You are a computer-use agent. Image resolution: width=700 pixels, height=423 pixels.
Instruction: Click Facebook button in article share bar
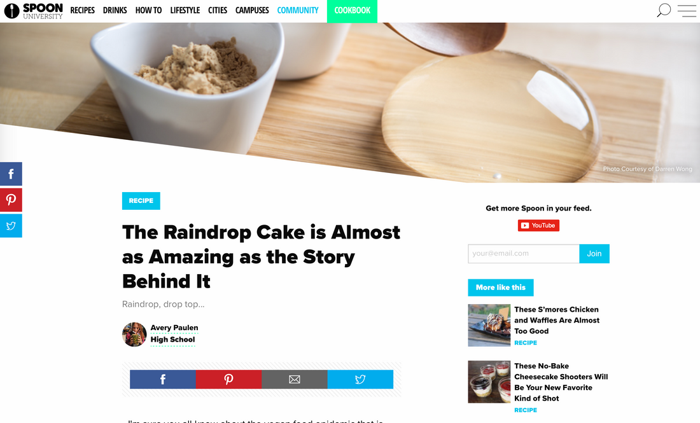tap(162, 379)
